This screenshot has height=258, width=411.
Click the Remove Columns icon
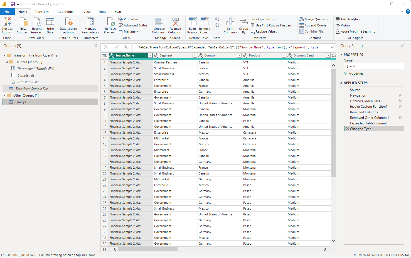tap(175, 22)
